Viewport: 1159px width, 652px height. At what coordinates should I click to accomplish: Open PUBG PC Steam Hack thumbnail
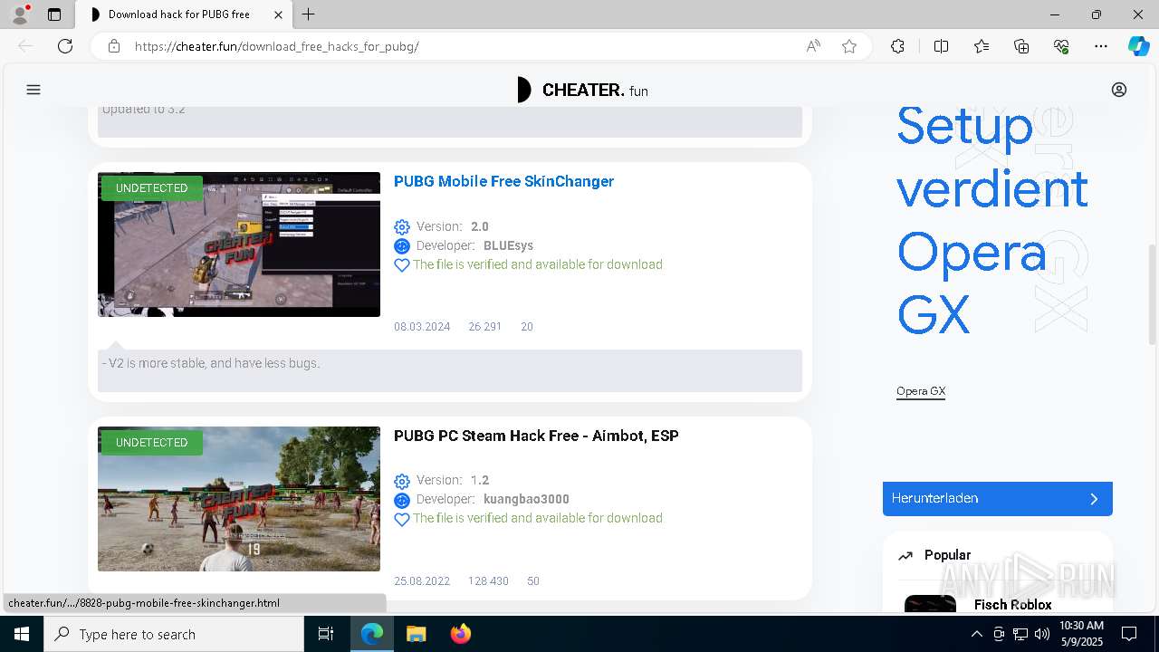coord(239,499)
